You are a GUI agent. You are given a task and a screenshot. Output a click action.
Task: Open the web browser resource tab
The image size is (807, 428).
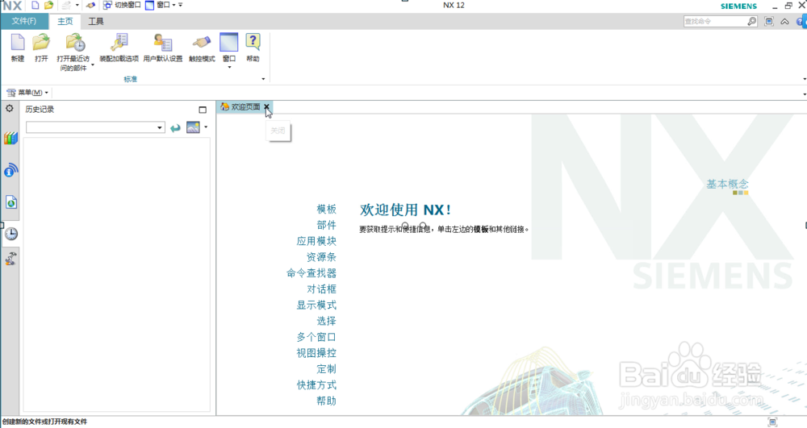(x=10, y=202)
